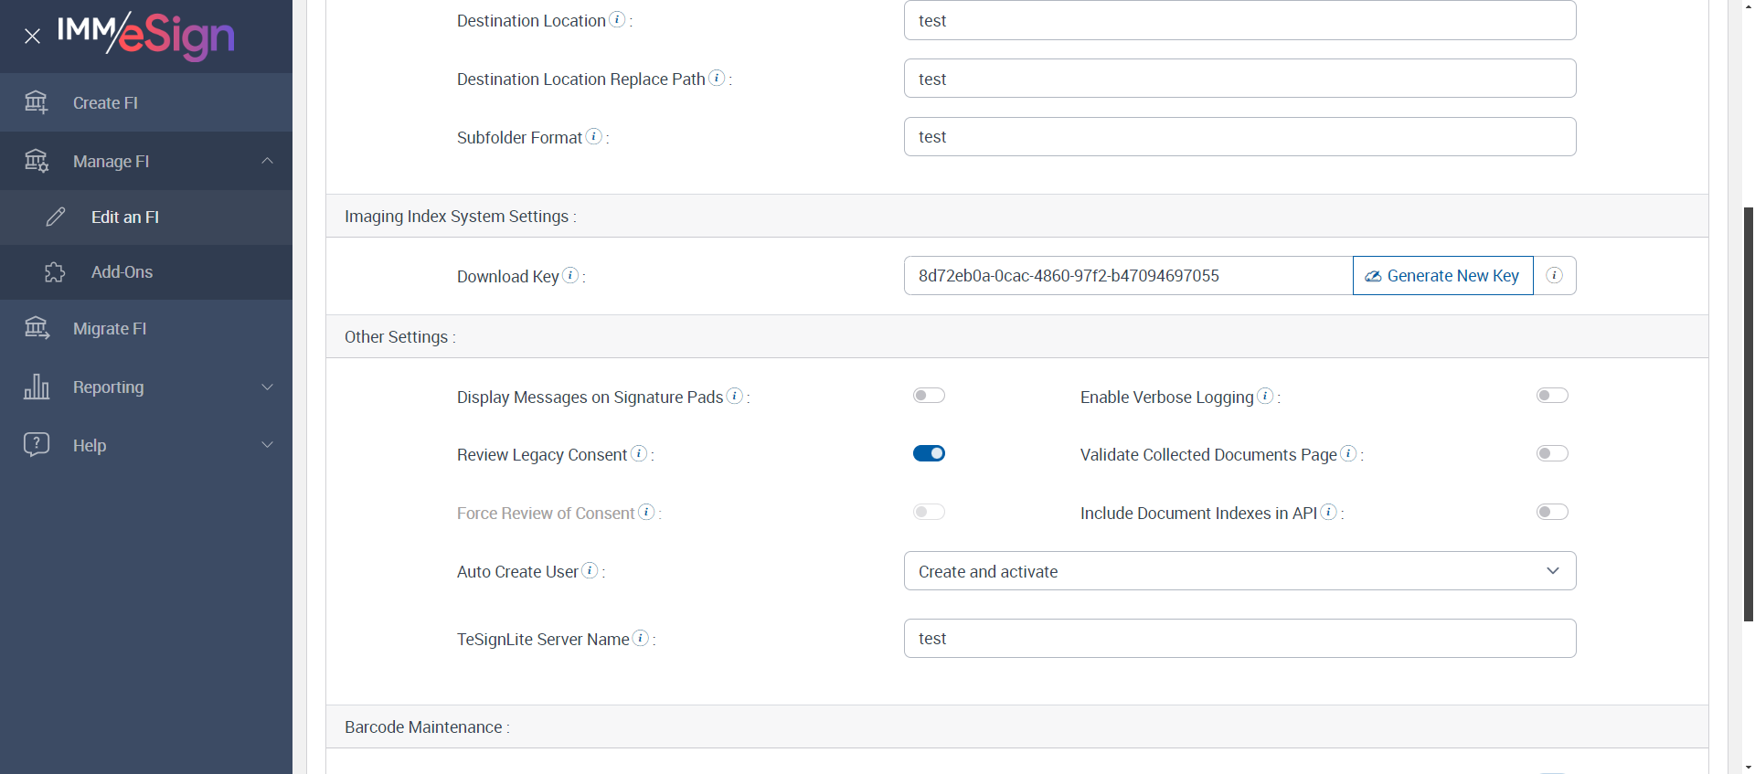Open the Auto Create User dropdown
The height and width of the screenshot is (774, 1755).
(1239, 571)
